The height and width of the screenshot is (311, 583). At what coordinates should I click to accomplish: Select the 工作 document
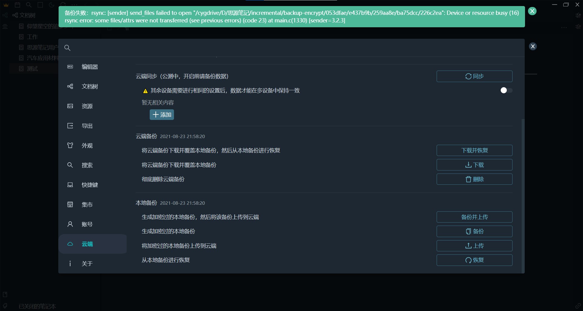click(x=32, y=37)
